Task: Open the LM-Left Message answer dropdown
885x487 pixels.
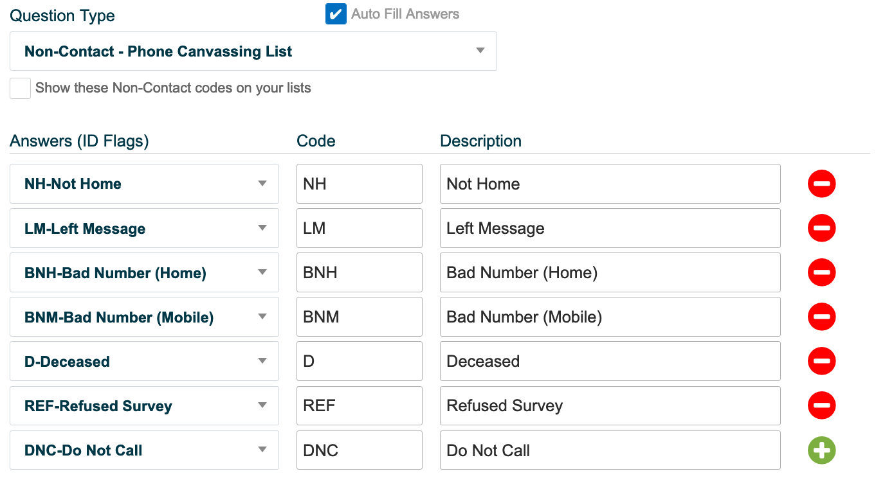Action: pos(144,228)
